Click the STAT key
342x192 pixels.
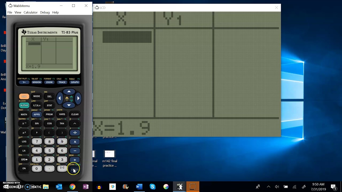pyautogui.click(x=49, y=105)
